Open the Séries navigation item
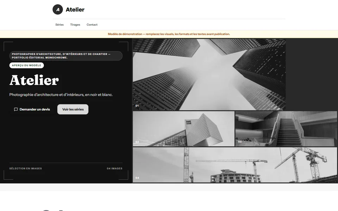 (x=60, y=25)
